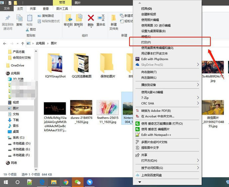
Task: Select 此电脑 in the navigation pane
Action: click(13, 73)
